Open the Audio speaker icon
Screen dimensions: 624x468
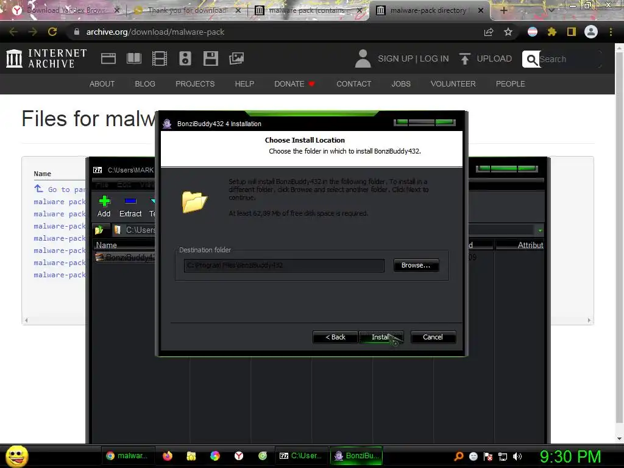point(185,58)
